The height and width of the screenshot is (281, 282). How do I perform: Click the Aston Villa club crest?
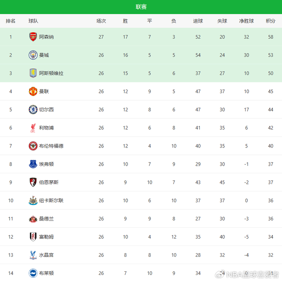pos(33,73)
